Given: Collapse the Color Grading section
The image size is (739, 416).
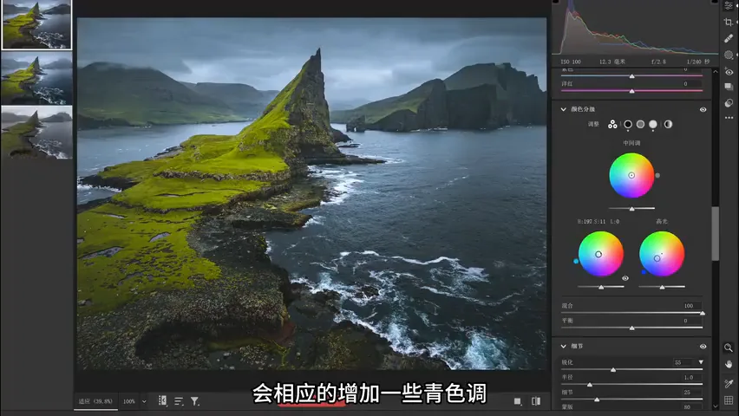Looking at the screenshot, I should [x=563, y=109].
